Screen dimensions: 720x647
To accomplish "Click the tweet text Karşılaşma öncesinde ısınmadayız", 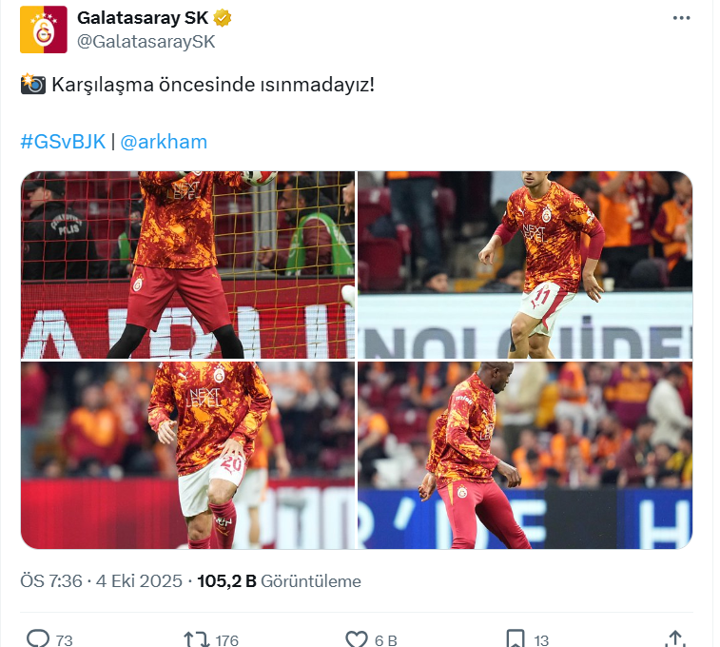I will pyautogui.click(x=213, y=85).
